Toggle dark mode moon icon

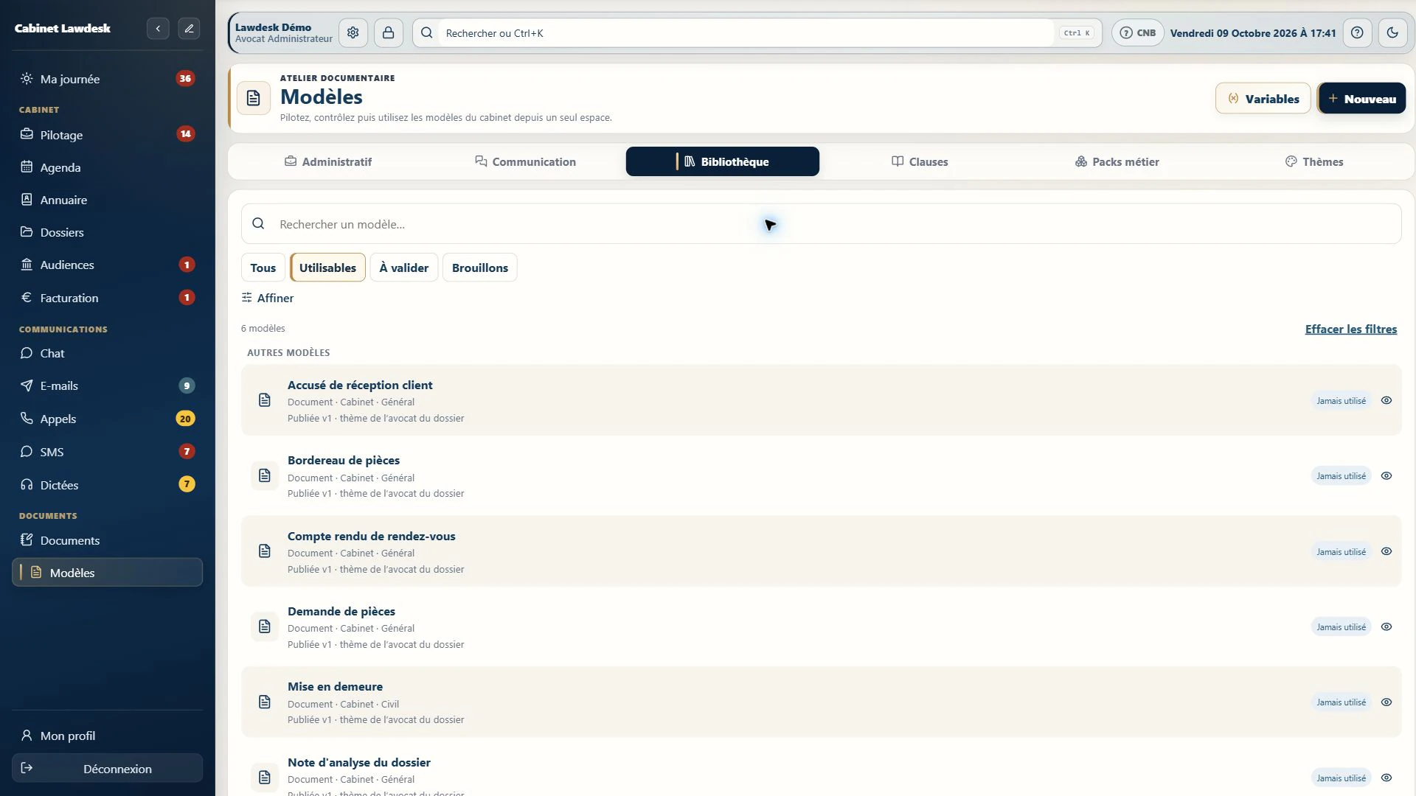(1392, 33)
